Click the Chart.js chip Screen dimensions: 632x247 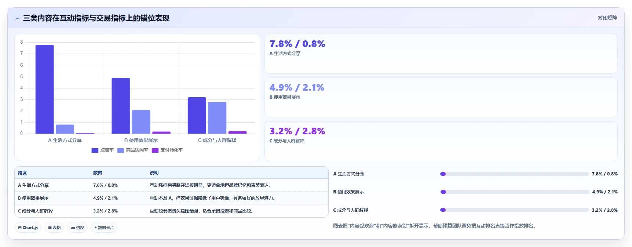[x=28, y=228]
